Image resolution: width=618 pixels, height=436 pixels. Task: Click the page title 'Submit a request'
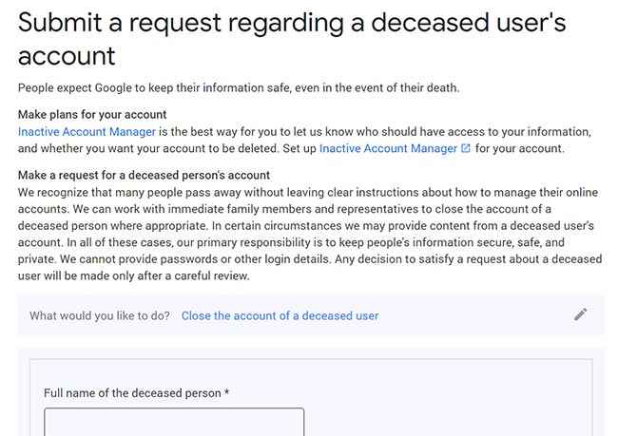(119, 22)
